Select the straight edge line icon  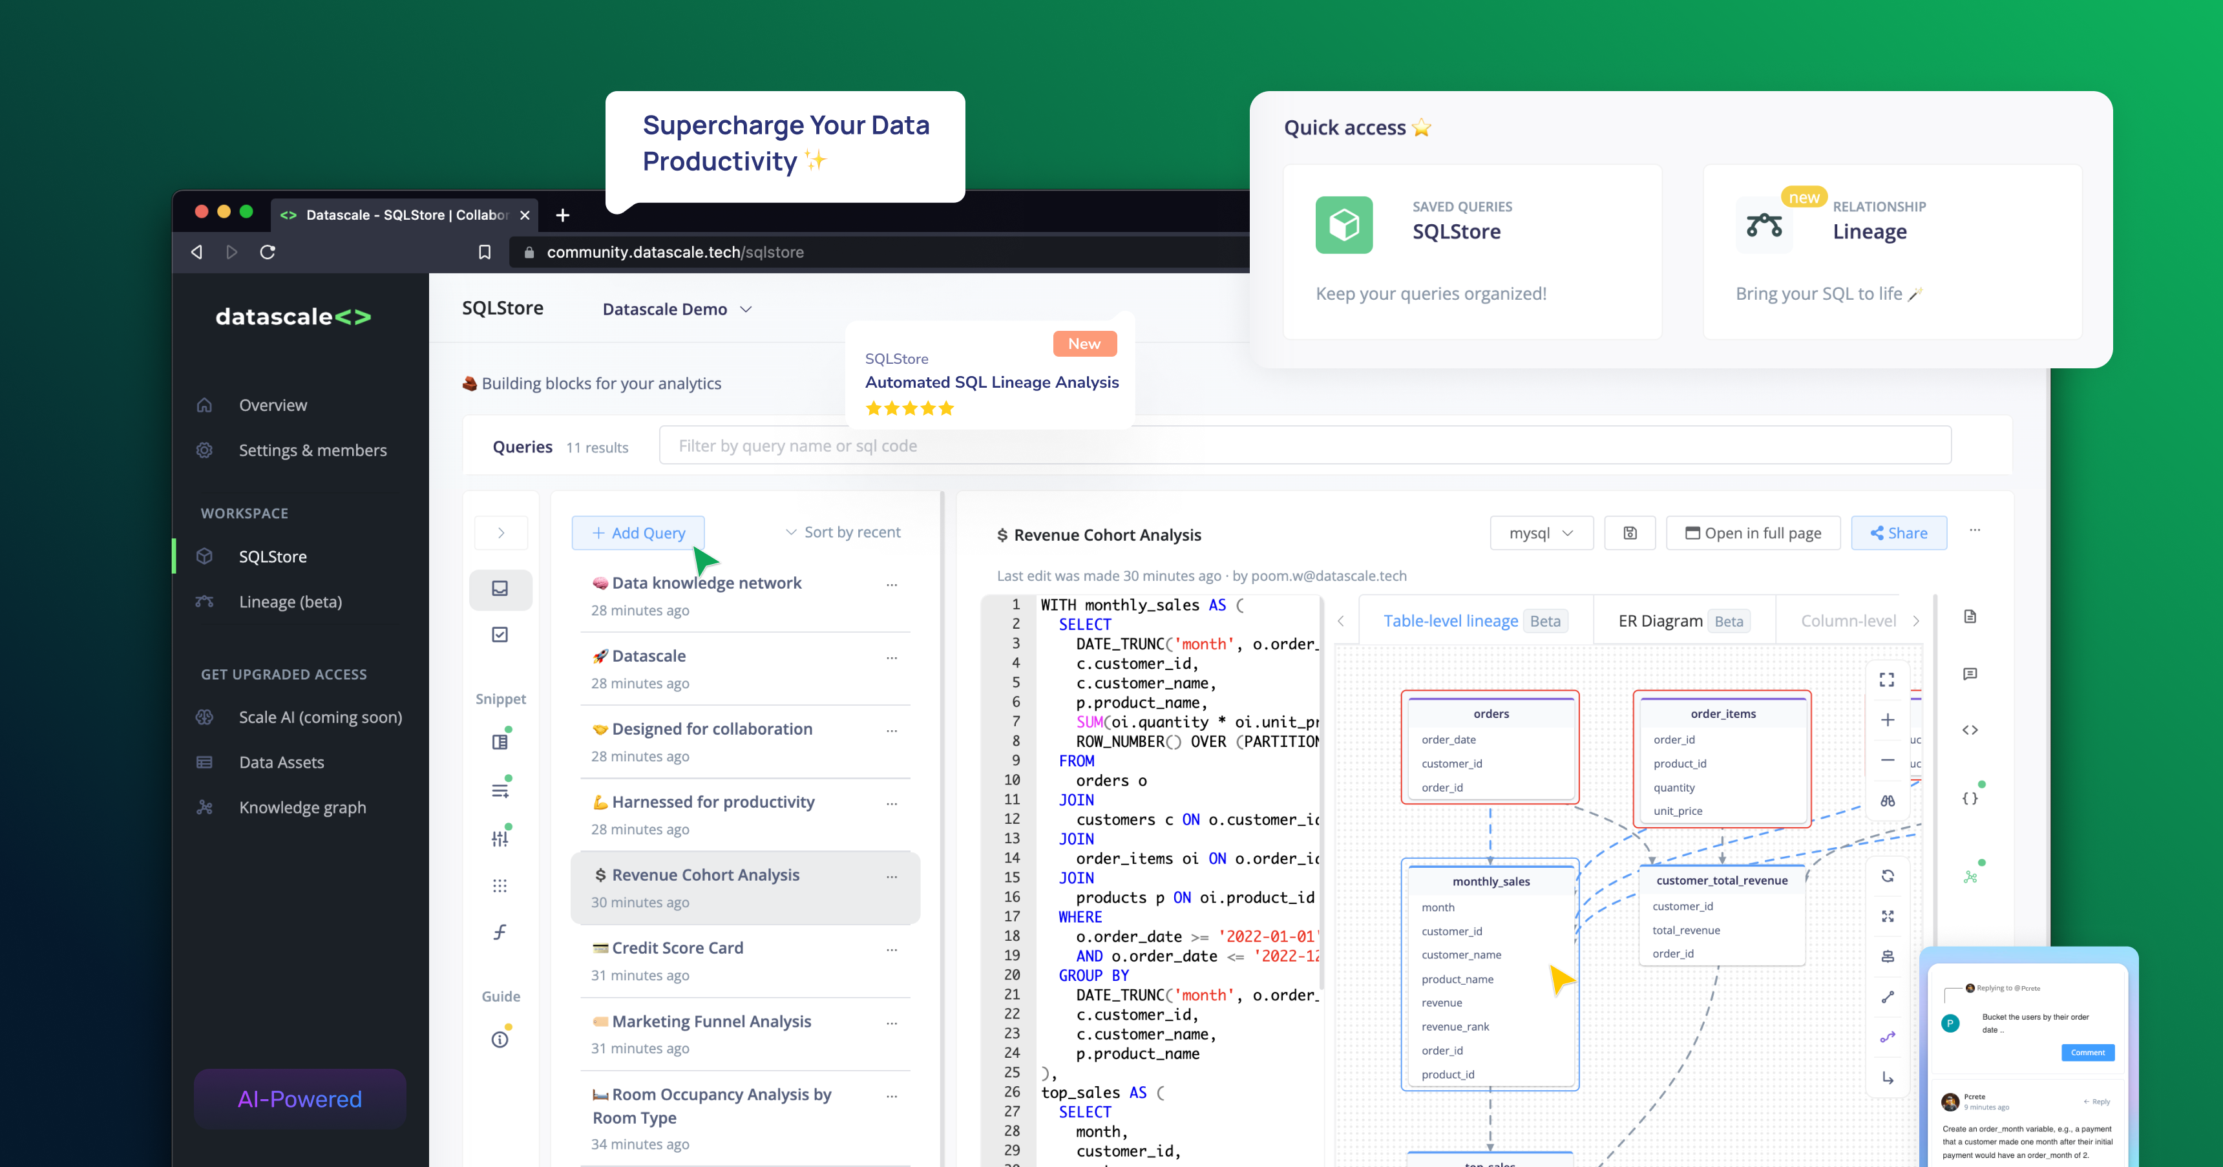[x=1888, y=997]
